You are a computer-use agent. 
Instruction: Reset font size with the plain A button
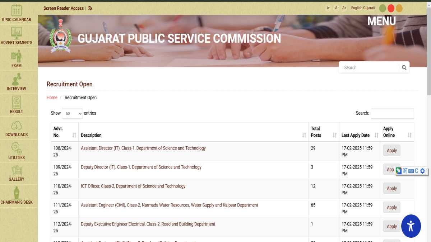pyautogui.click(x=336, y=8)
